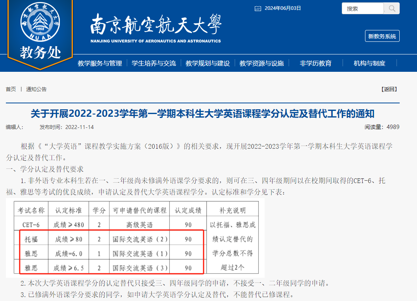This screenshot has width=417, height=301.
Task: Click the 发布时间: 2022-11-14 text
Action: click(67, 127)
